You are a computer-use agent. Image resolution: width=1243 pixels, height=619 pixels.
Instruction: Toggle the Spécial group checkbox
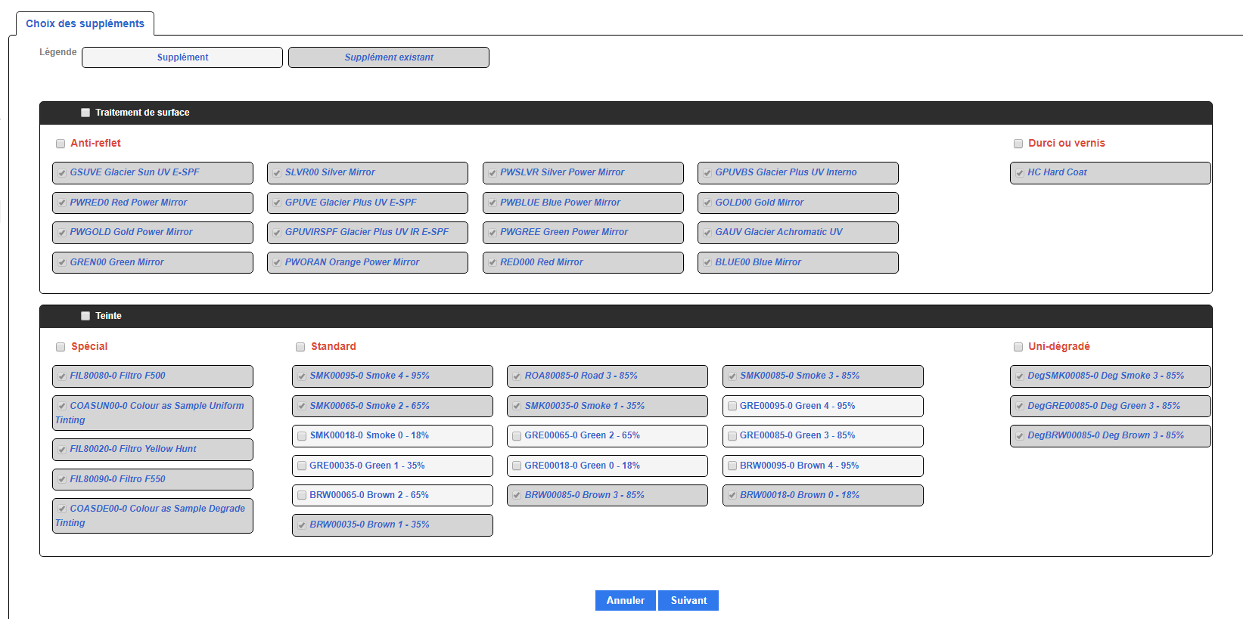click(x=61, y=347)
